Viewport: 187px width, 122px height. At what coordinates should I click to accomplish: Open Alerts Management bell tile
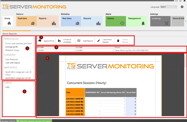tap(137, 21)
